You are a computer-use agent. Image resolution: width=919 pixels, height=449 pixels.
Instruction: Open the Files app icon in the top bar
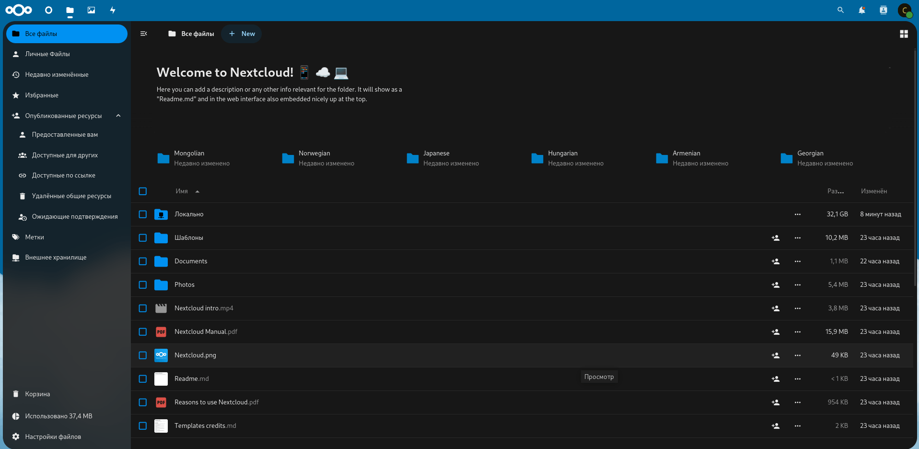click(70, 10)
